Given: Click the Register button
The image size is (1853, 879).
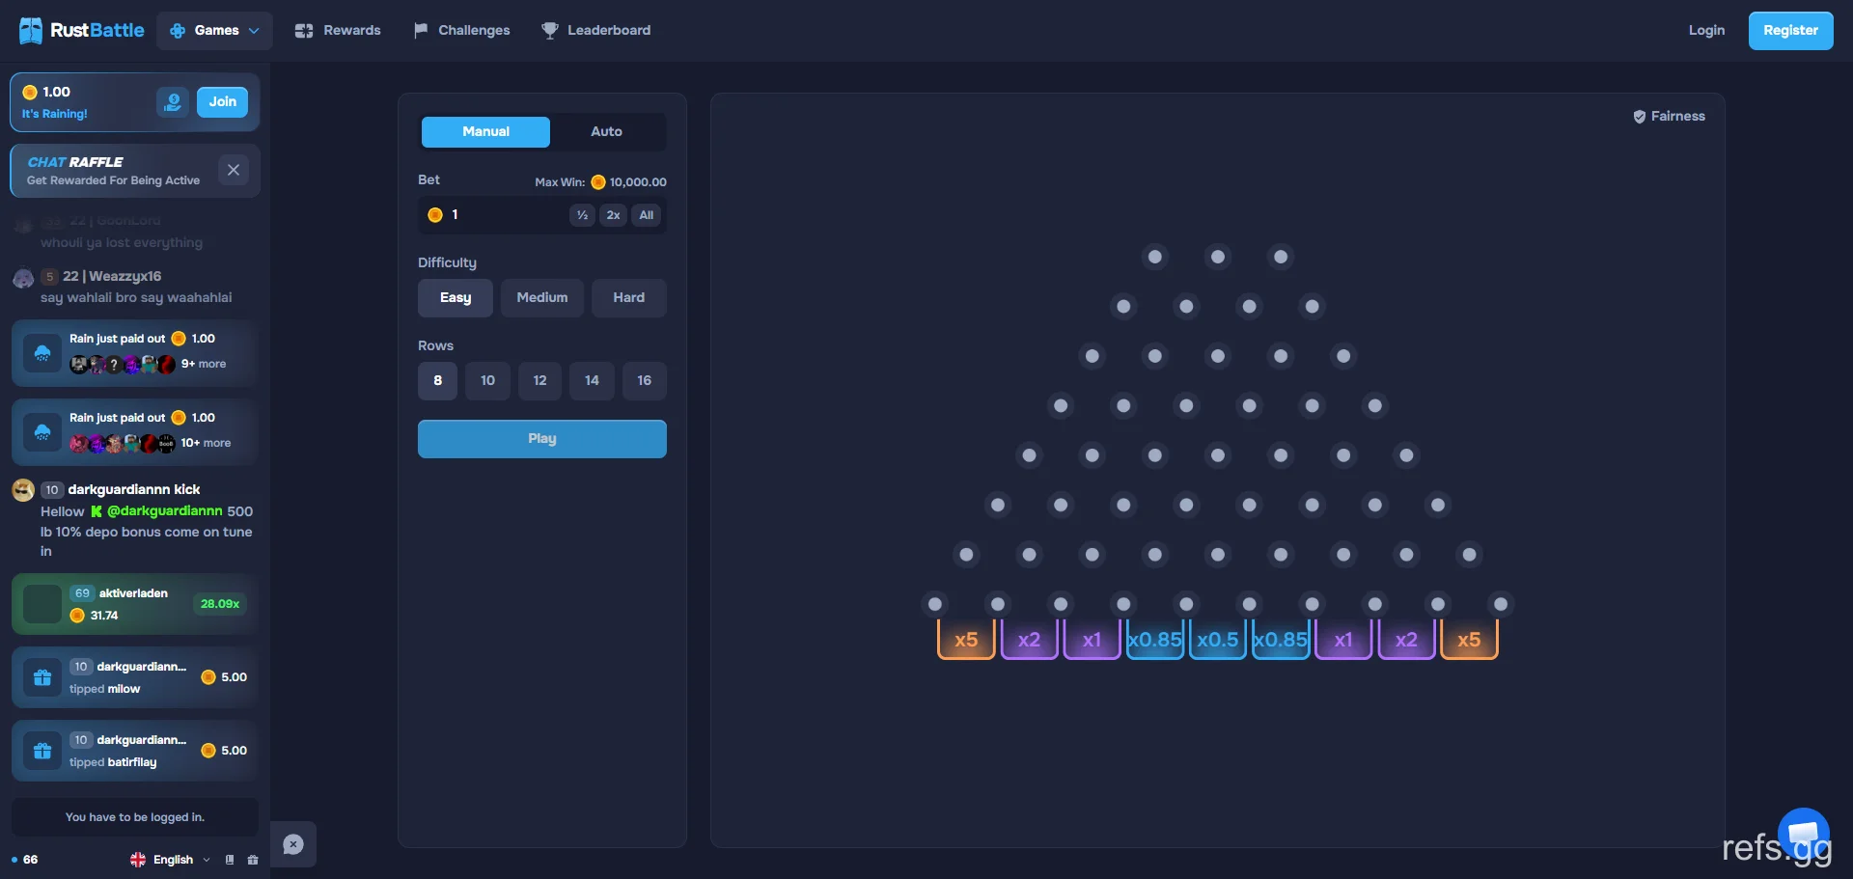Looking at the screenshot, I should 1790,31.
